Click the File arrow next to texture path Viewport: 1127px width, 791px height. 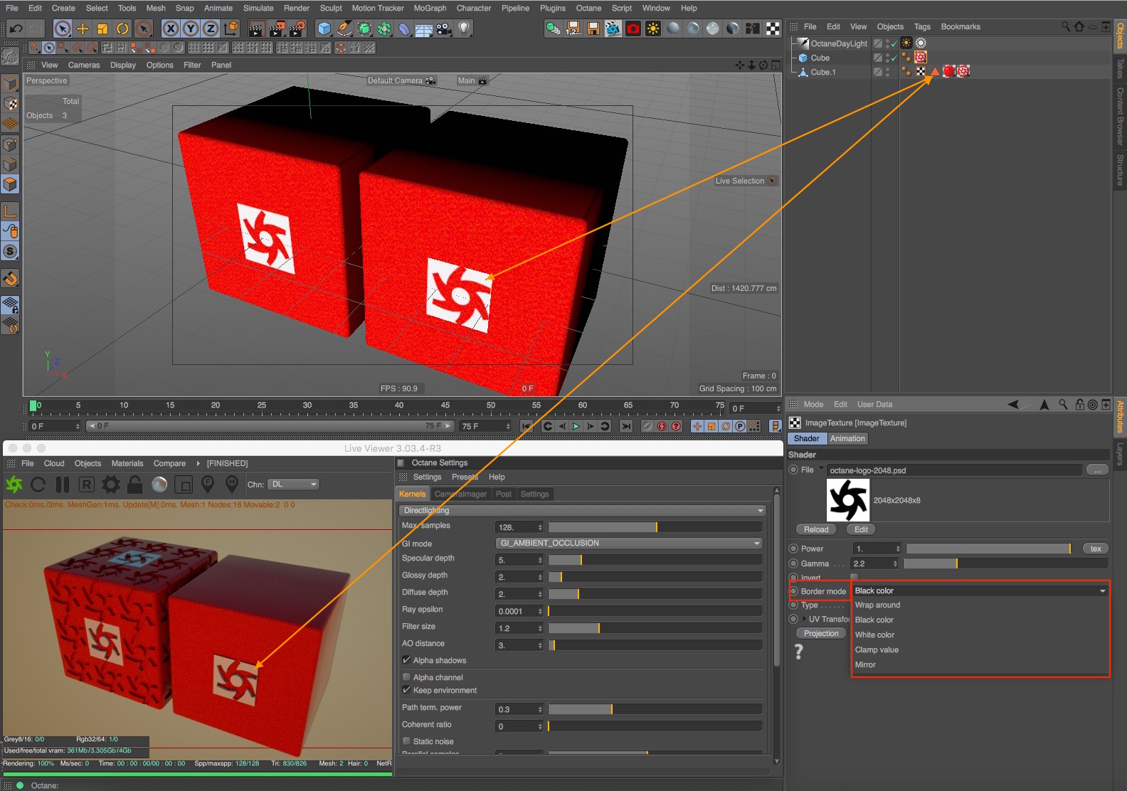[821, 468]
